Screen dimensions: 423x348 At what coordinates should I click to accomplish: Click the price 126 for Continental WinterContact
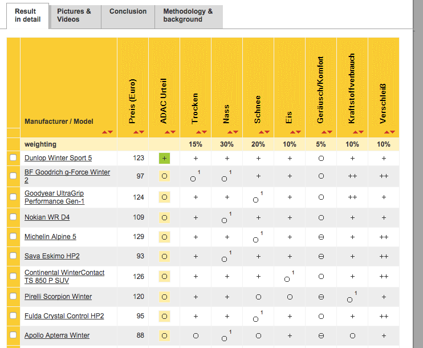(x=139, y=277)
